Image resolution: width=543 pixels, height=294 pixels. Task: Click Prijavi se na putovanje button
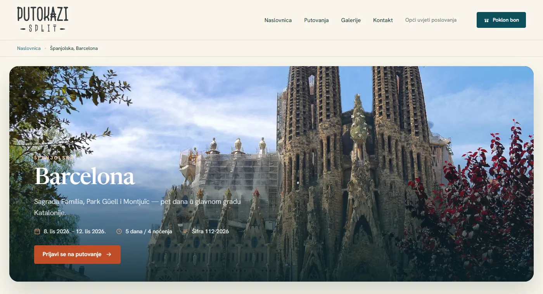click(x=77, y=255)
